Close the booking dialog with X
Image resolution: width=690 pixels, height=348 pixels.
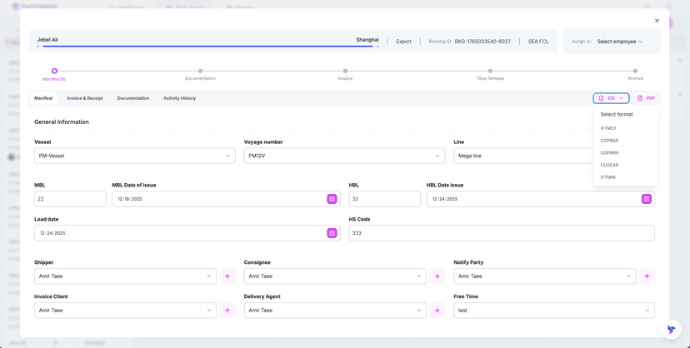pyautogui.click(x=657, y=21)
